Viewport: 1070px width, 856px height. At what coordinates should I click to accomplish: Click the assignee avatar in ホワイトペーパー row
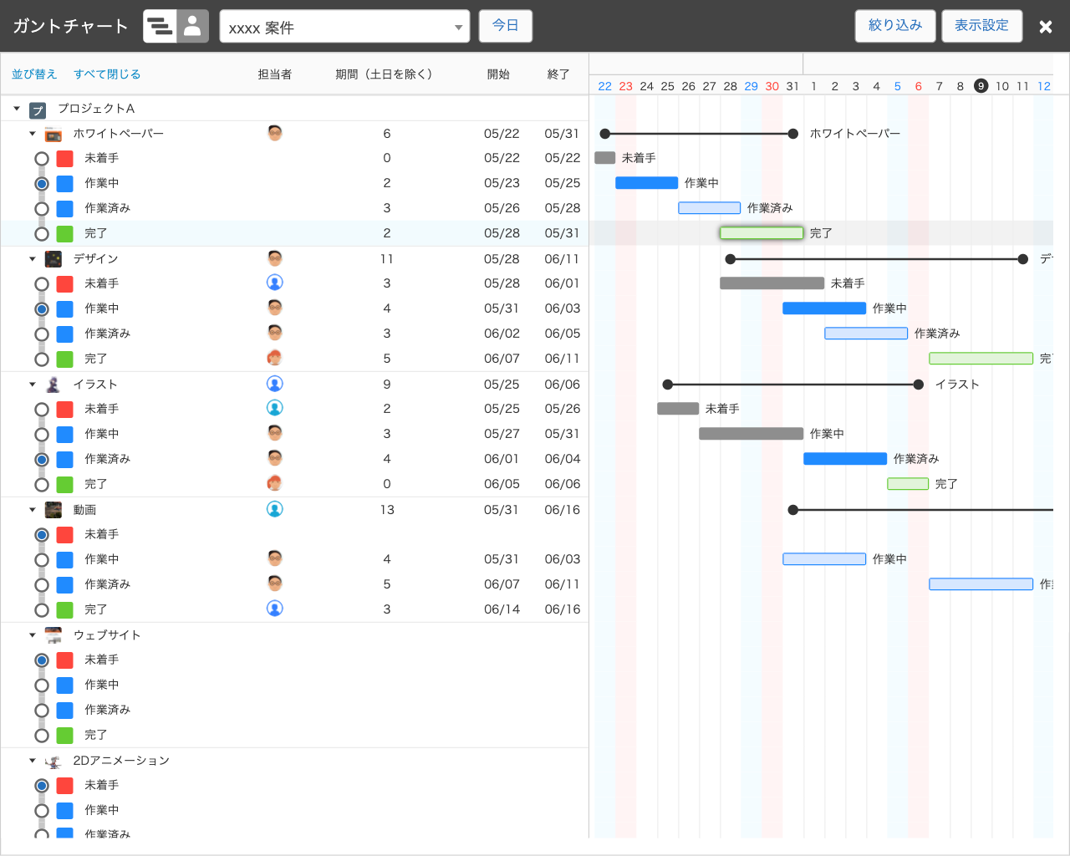tap(274, 133)
